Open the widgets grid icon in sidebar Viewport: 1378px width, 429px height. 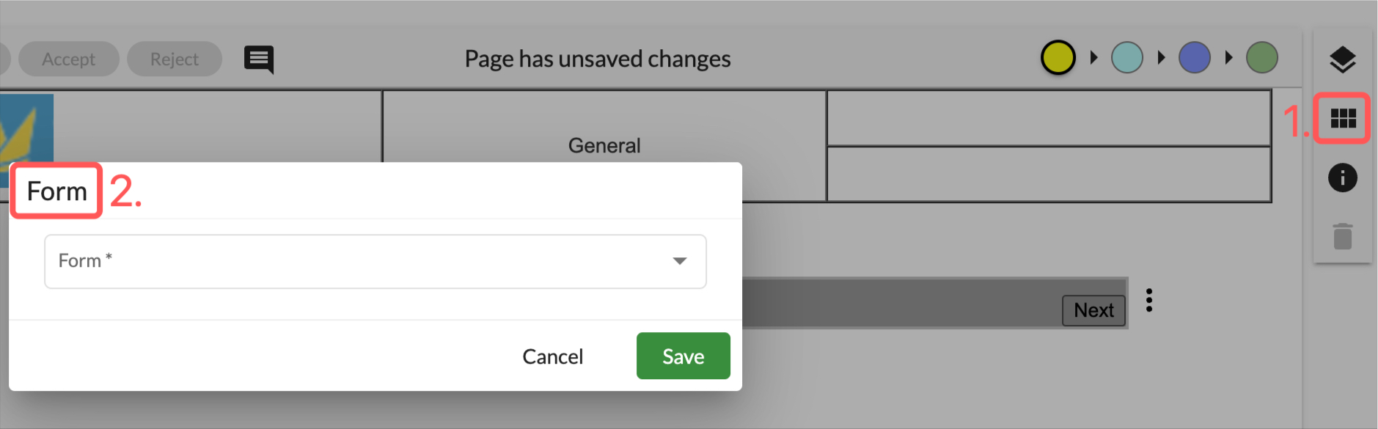click(x=1342, y=118)
